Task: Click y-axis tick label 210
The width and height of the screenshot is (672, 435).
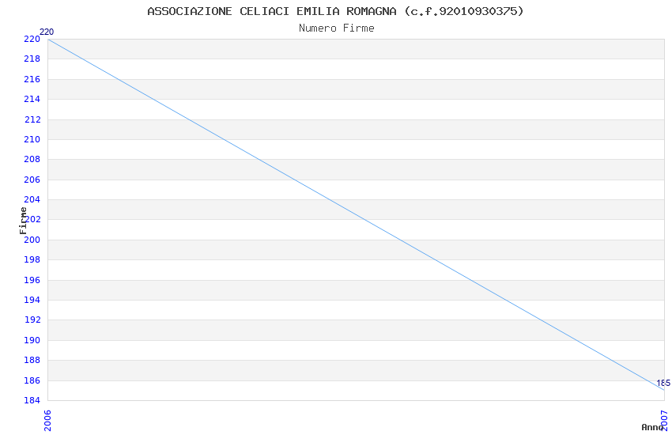Action: pyautogui.click(x=32, y=139)
